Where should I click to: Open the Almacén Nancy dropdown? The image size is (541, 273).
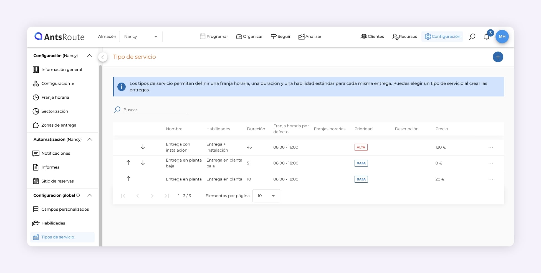point(141,37)
